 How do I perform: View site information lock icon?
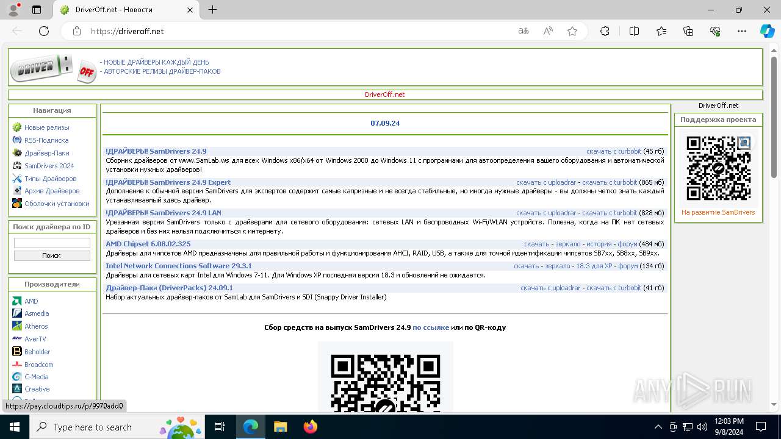[x=77, y=31]
